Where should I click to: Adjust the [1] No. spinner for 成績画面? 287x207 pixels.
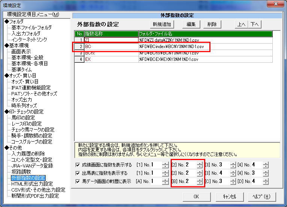pyautogui.click(x=165, y=165)
